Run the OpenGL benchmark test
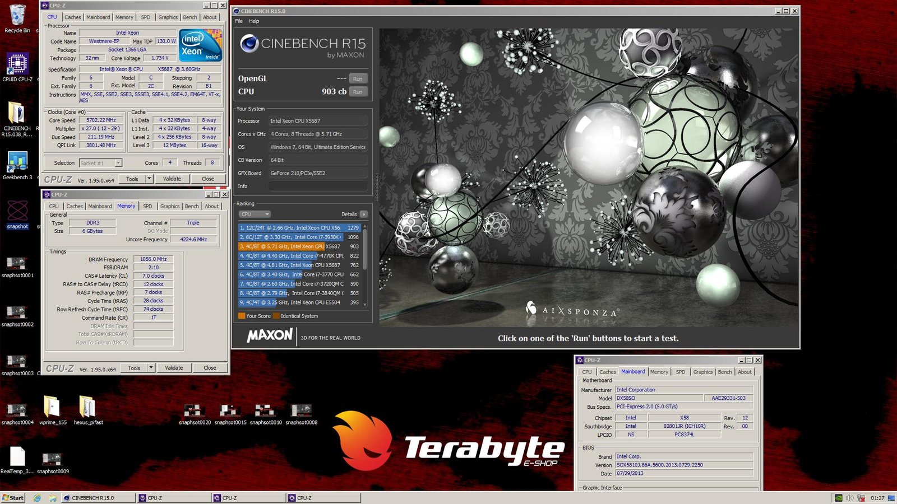This screenshot has width=897, height=504. click(x=358, y=79)
